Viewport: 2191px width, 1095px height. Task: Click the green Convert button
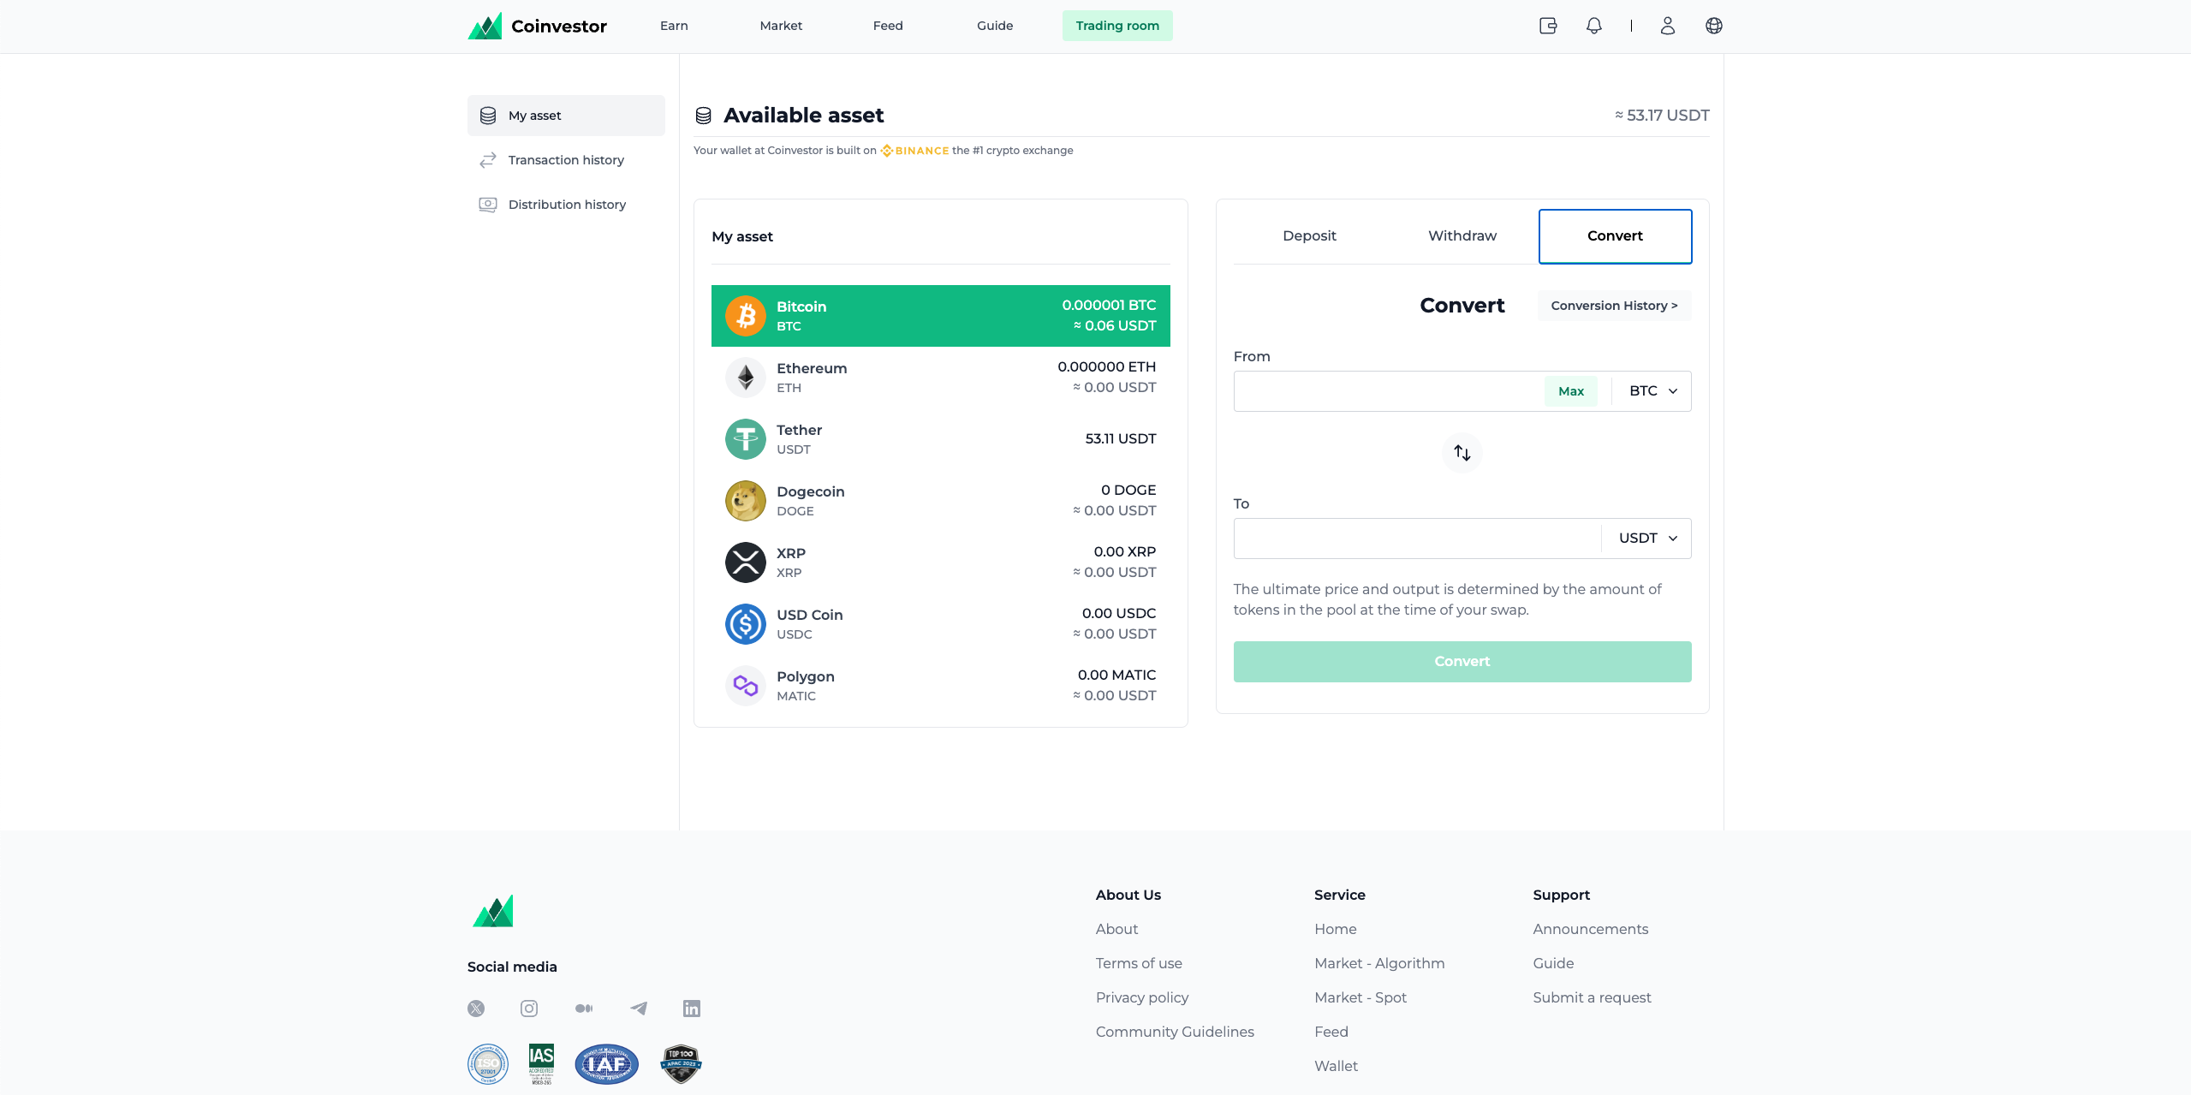[x=1462, y=661]
